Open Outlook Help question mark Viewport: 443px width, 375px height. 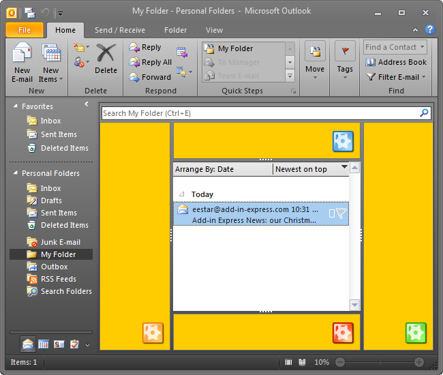point(430,29)
